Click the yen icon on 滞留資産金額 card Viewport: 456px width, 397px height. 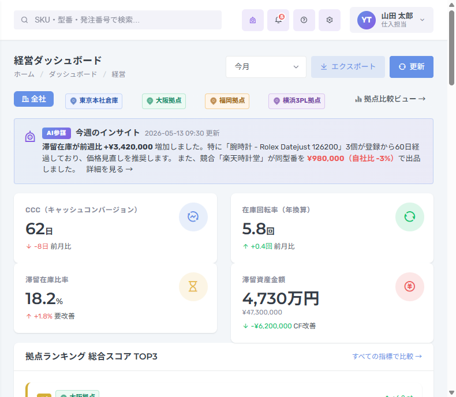click(x=409, y=287)
